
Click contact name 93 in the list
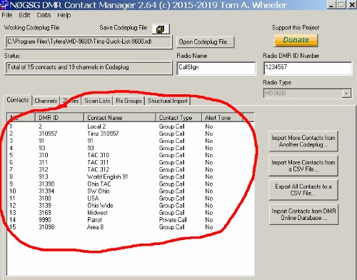click(x=91, y=148)
